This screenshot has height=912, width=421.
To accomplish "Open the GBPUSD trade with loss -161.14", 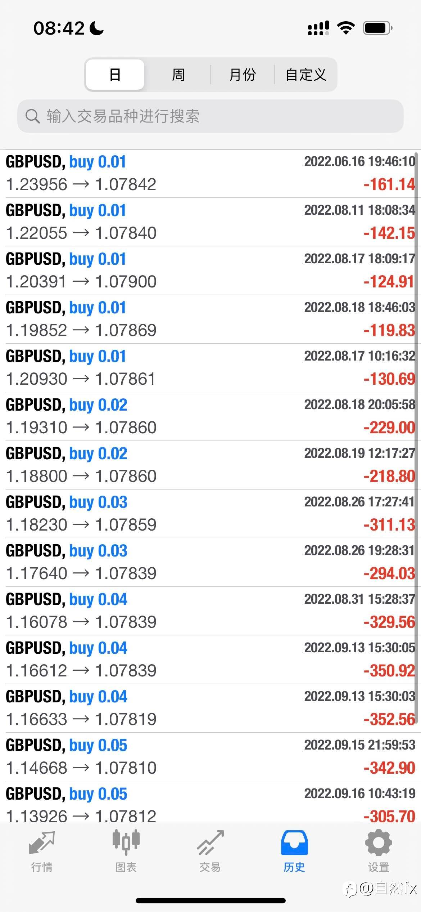I will coord(210,173).
